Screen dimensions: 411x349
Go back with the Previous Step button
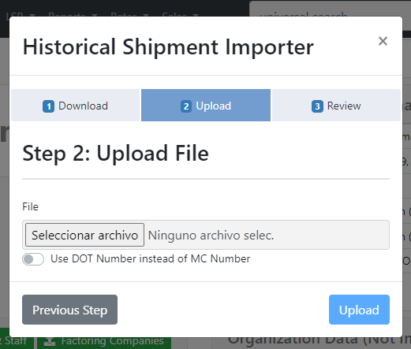[69, 310]
